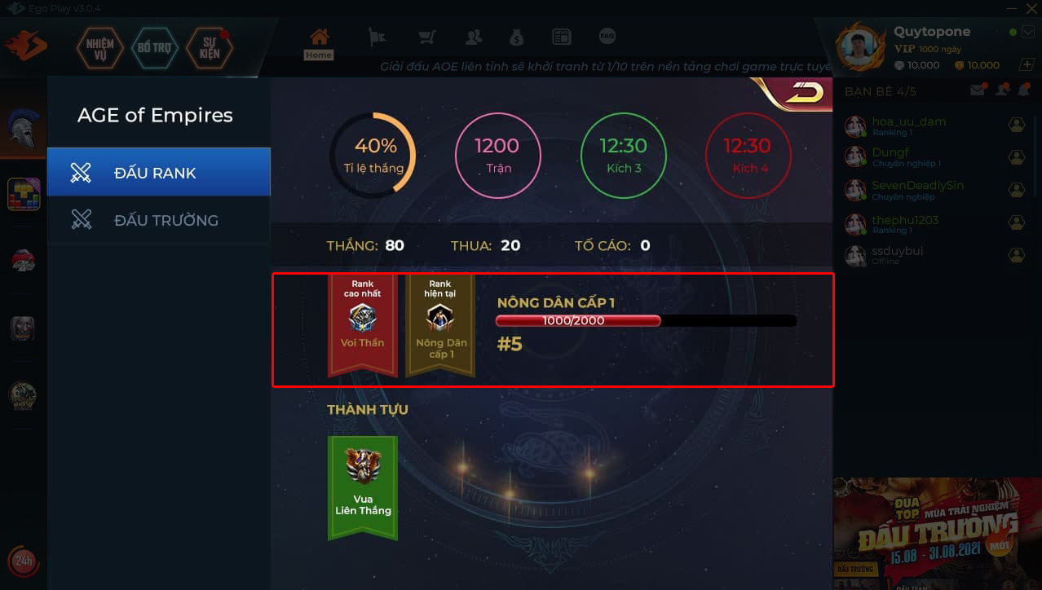Click the back arrow in the corner
This screenshot has height=590, width=1042.
point(802,92)
